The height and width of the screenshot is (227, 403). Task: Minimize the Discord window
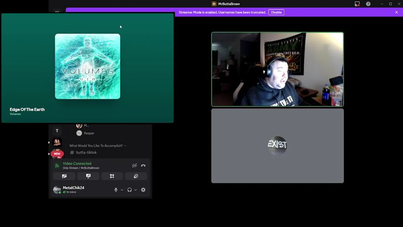click(x=382, y=4)
